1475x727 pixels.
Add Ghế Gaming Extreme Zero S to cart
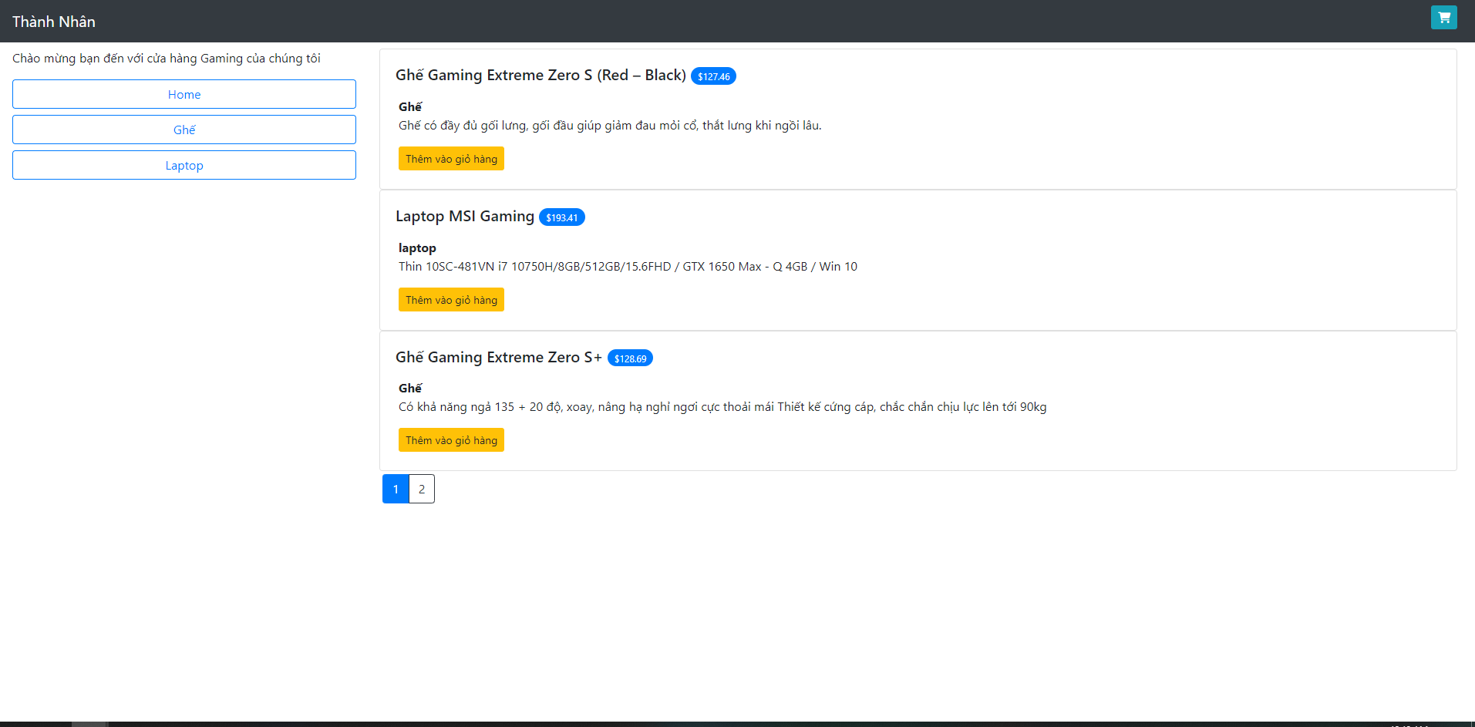451,158
